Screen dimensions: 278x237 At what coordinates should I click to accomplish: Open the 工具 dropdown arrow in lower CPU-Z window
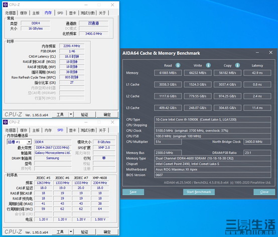click(71, 231)
